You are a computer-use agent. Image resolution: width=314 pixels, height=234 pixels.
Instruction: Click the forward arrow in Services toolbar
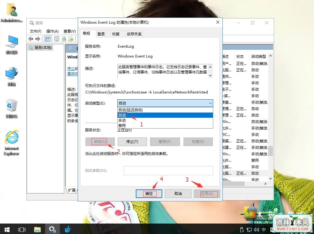tap(38, 39)
